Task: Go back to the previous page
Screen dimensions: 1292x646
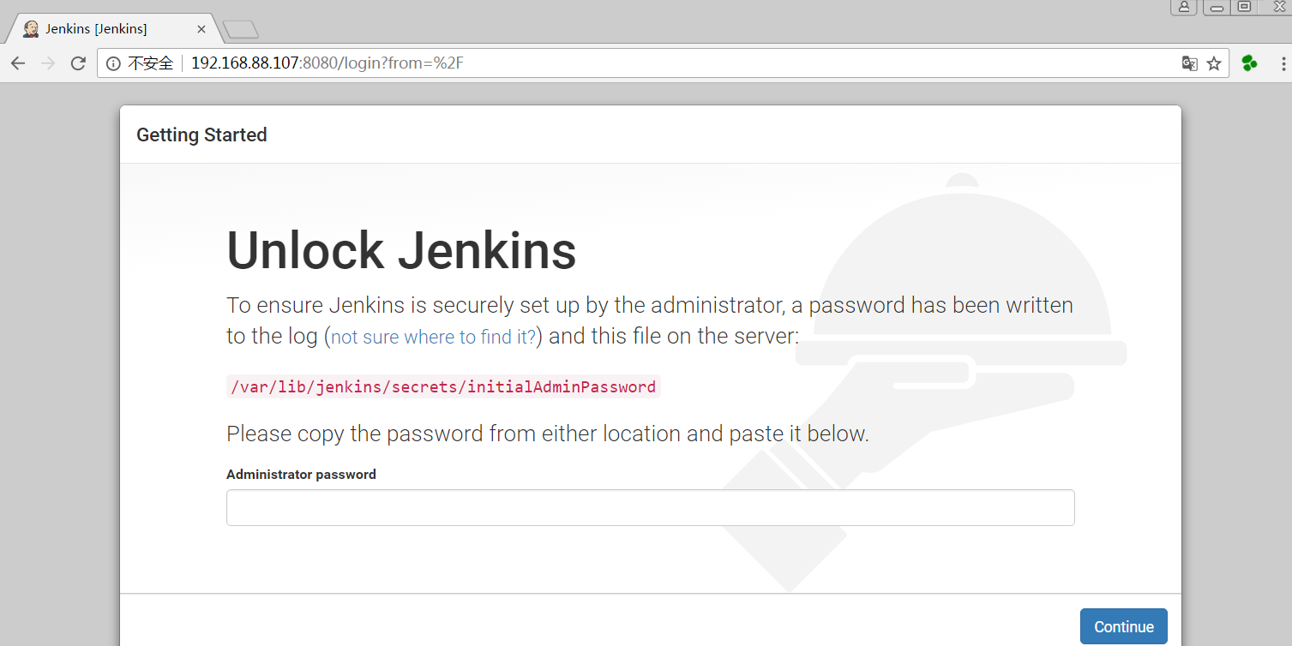Action: pos(18,63)
